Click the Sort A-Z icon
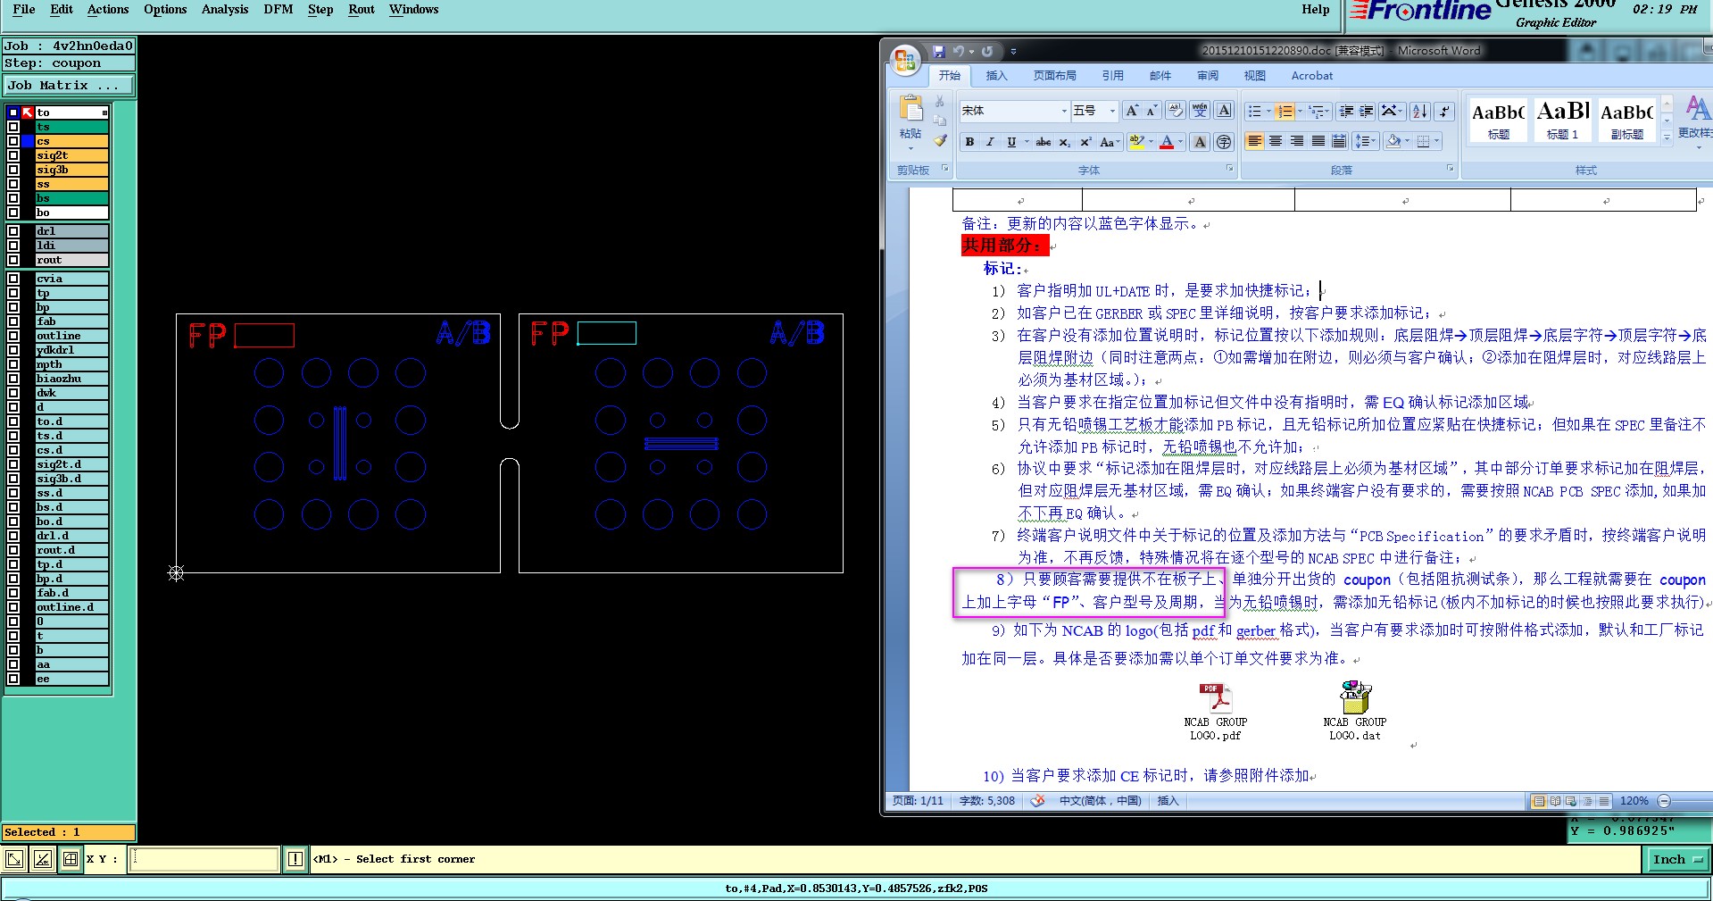Image resolution: width=1713 pixels, height=901 pixels. coord(1420,111)
